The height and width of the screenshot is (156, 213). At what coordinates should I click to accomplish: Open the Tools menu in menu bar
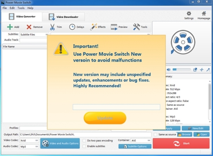pos(21,8)
